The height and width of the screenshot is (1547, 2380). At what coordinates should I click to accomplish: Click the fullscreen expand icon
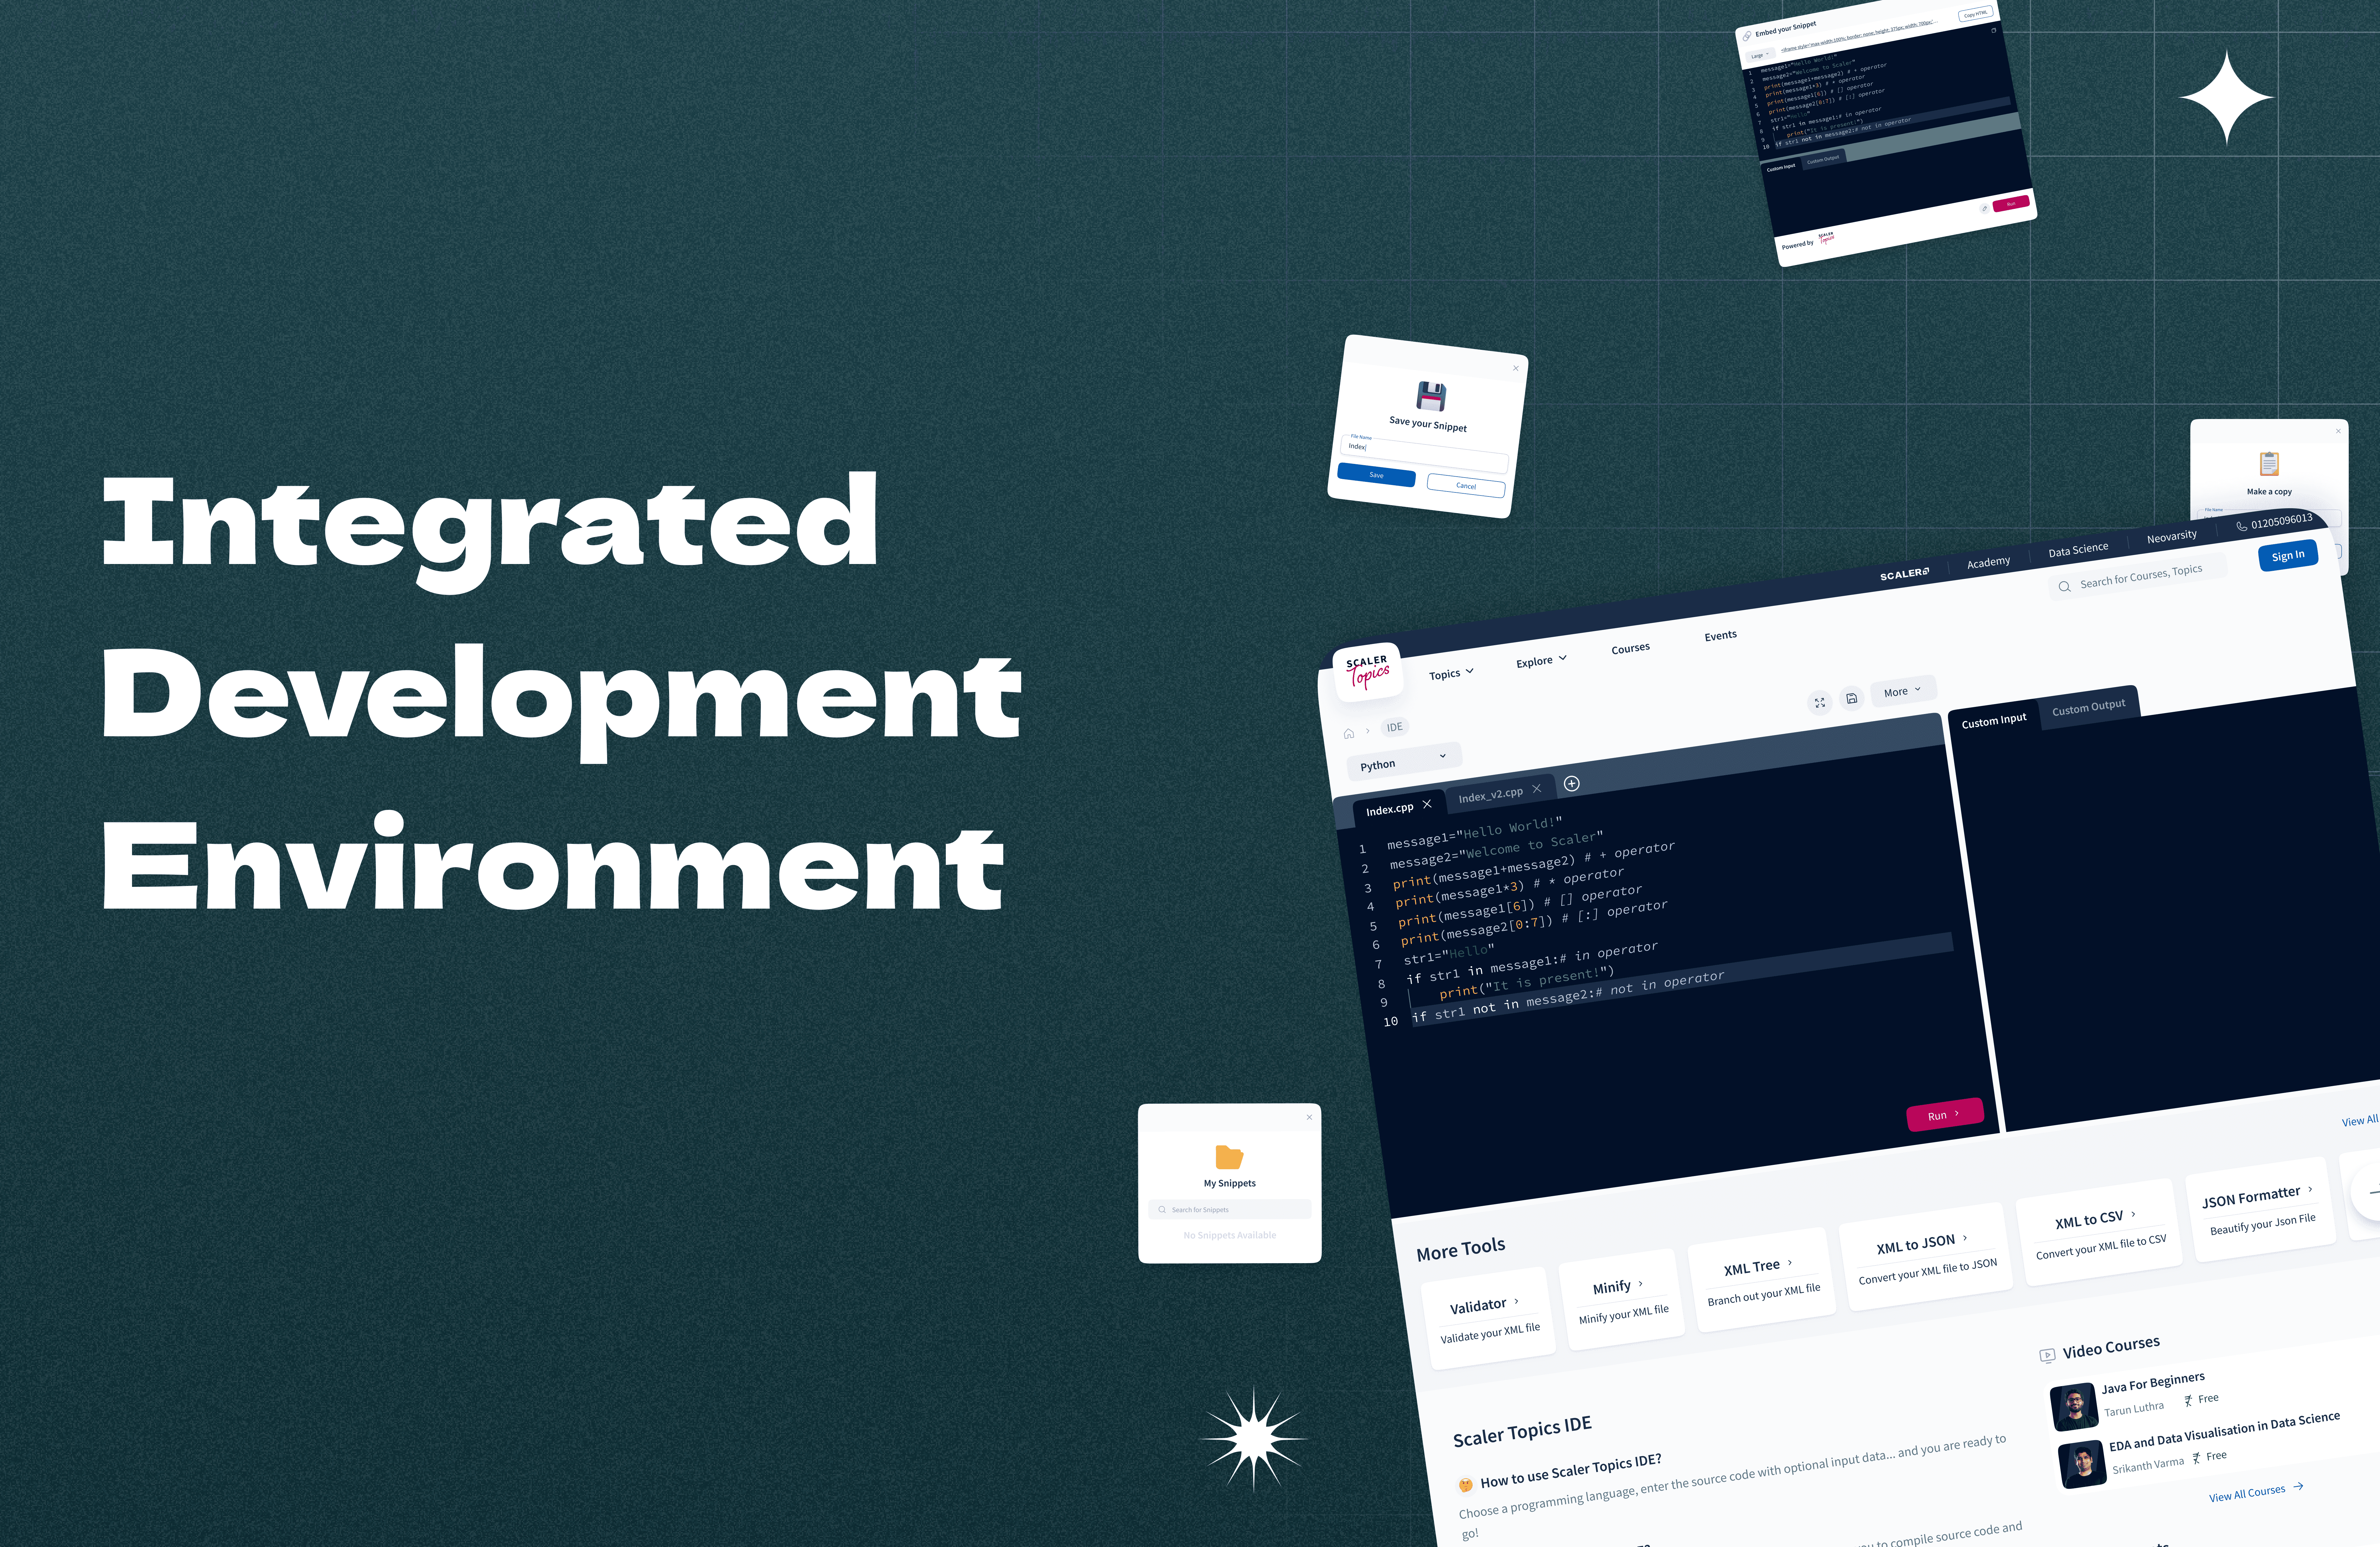point(1820,703)
